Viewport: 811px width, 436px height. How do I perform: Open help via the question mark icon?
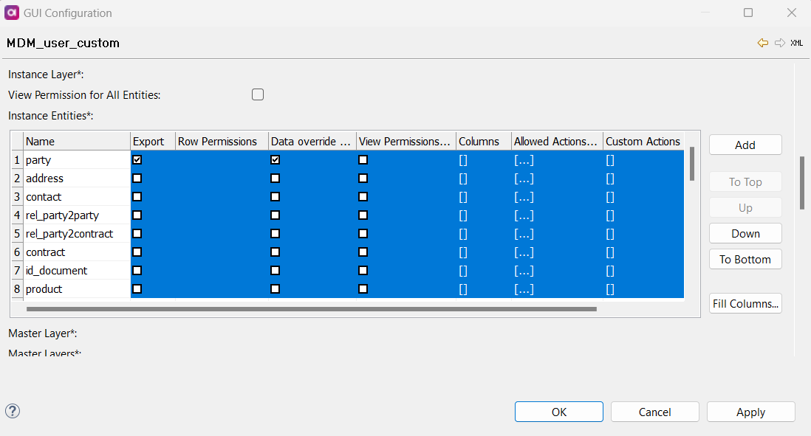tap(13, 412)
